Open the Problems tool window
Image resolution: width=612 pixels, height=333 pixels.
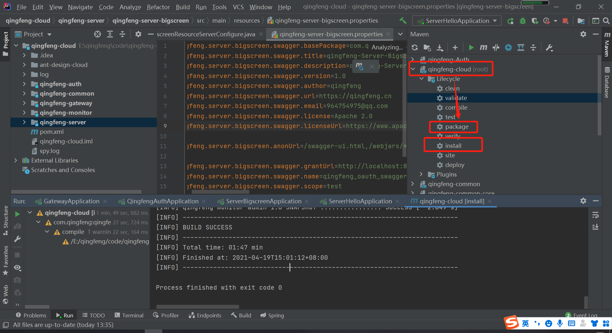[31, 315]
